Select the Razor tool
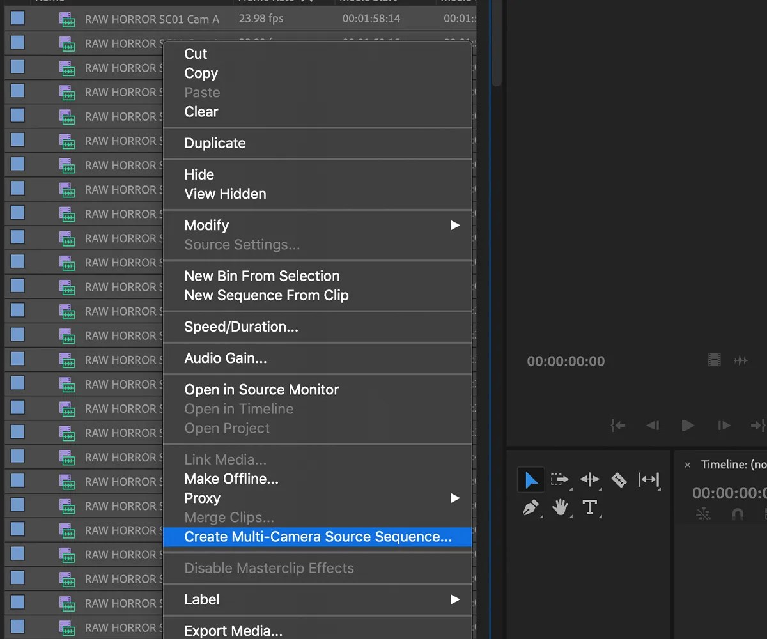Image resolution: width=767 pixels, height=639 pixels. (x=619, y=480)
